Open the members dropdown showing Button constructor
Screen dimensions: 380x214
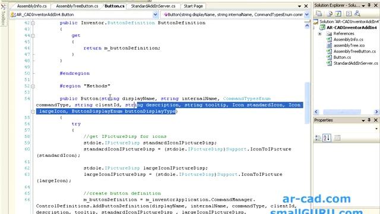(307, 14)
